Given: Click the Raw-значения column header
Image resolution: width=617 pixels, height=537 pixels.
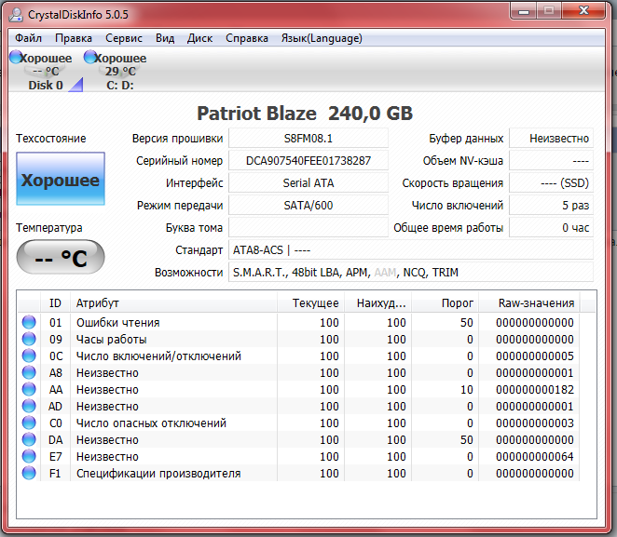Looking at the screenshot, I should [528, 303].
